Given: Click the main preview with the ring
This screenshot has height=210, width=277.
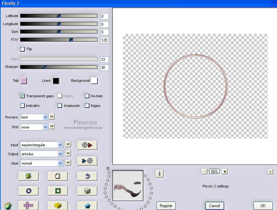Looking at the screenshot, I should coord(195,86).
